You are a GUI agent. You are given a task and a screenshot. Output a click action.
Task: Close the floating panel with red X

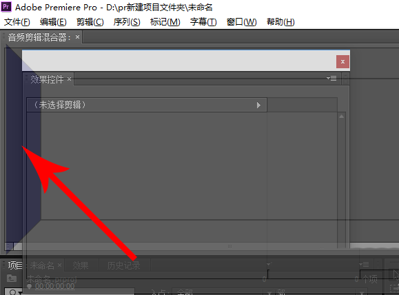click(x=342, y=61)
